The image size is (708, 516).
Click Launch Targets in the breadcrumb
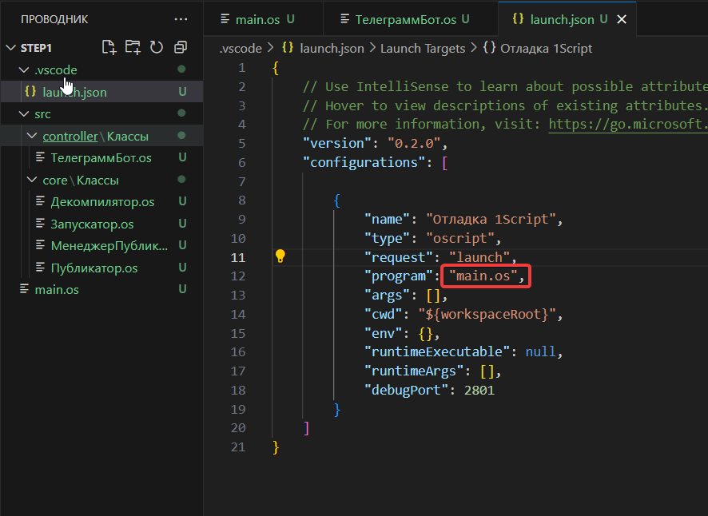422,49
